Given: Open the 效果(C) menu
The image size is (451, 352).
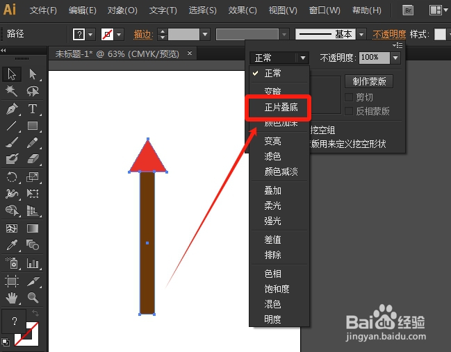Looking at the screenshot, I should tap(243, 10).
